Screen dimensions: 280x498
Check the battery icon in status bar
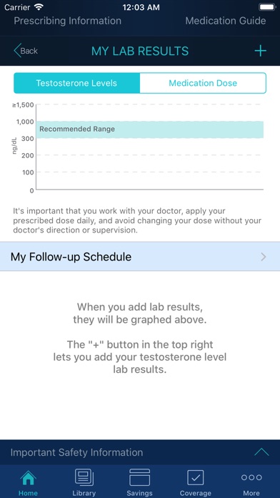pyautogui.click(x=267, y=7)
